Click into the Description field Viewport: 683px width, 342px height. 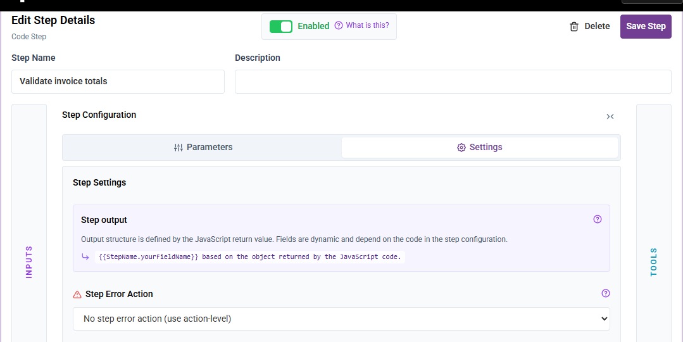coord(453,82)
